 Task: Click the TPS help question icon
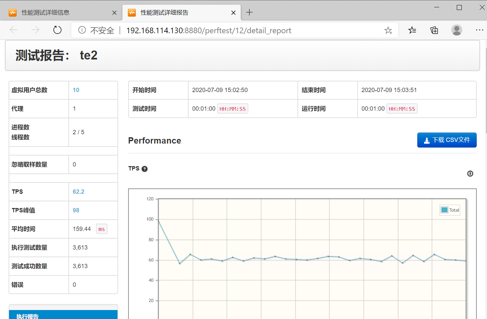click(x=144, y=169)
